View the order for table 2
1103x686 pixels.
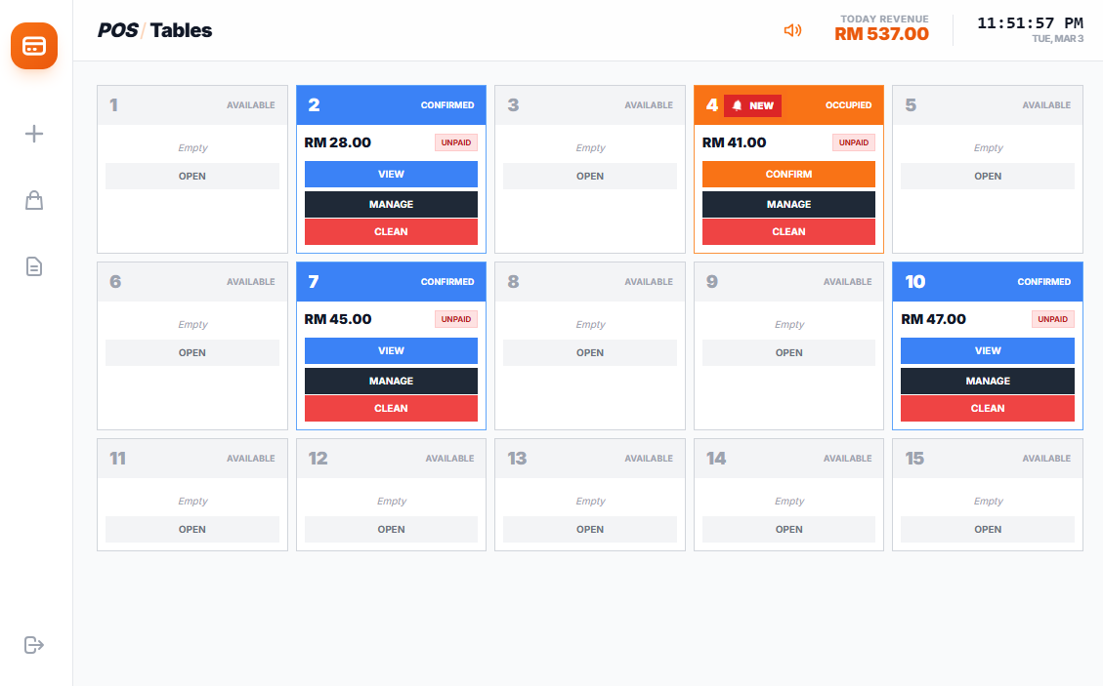(x=391, y=175)
